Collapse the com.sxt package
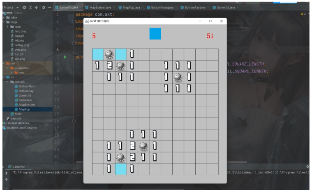 [7, 82]
